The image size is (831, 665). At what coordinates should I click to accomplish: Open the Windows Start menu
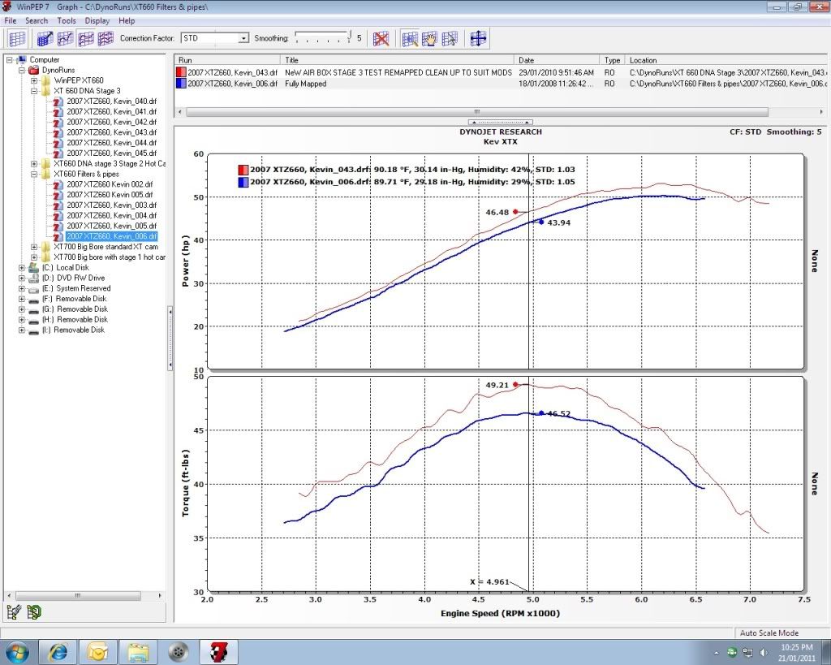coord(16,652)
